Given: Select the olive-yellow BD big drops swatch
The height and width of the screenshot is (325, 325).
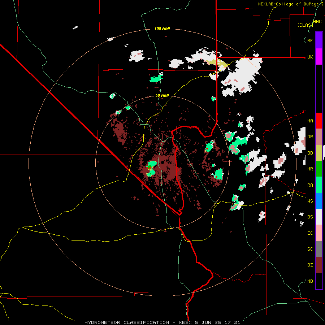Looking at the screenshot, I should (x=319, y=153).
